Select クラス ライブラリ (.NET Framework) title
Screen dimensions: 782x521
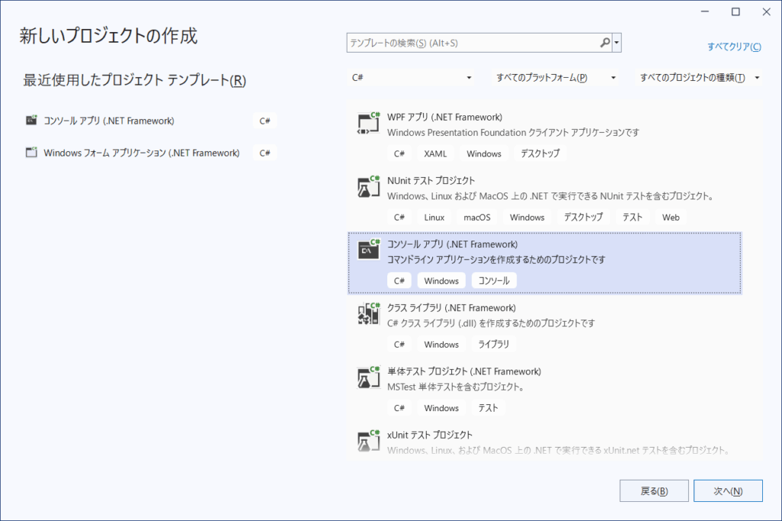(451, 308)
